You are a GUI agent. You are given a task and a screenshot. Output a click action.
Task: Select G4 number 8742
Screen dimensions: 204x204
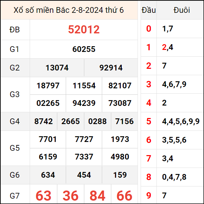(43, 121)
